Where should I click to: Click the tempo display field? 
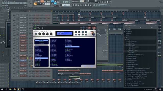(x=48, y=4)
